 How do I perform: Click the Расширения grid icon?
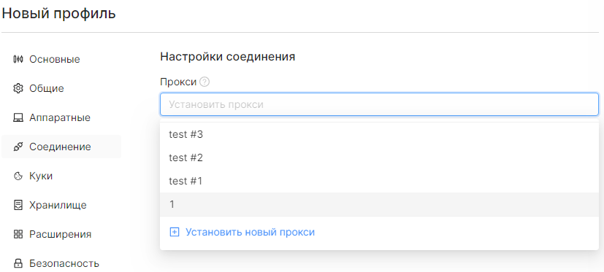tap(18, 234)
